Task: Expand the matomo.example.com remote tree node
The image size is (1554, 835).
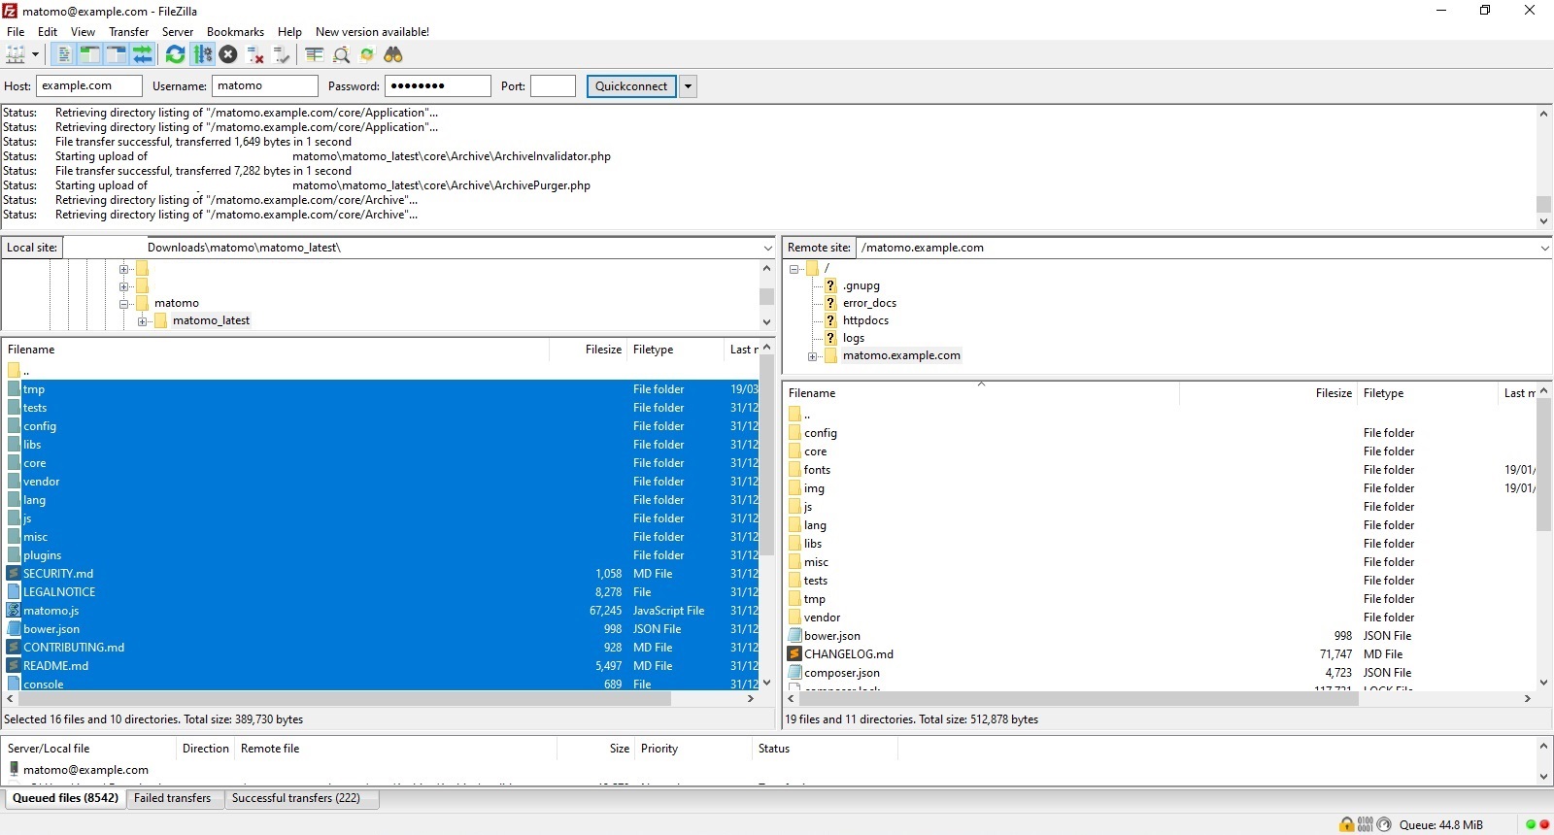Action: 813,356
